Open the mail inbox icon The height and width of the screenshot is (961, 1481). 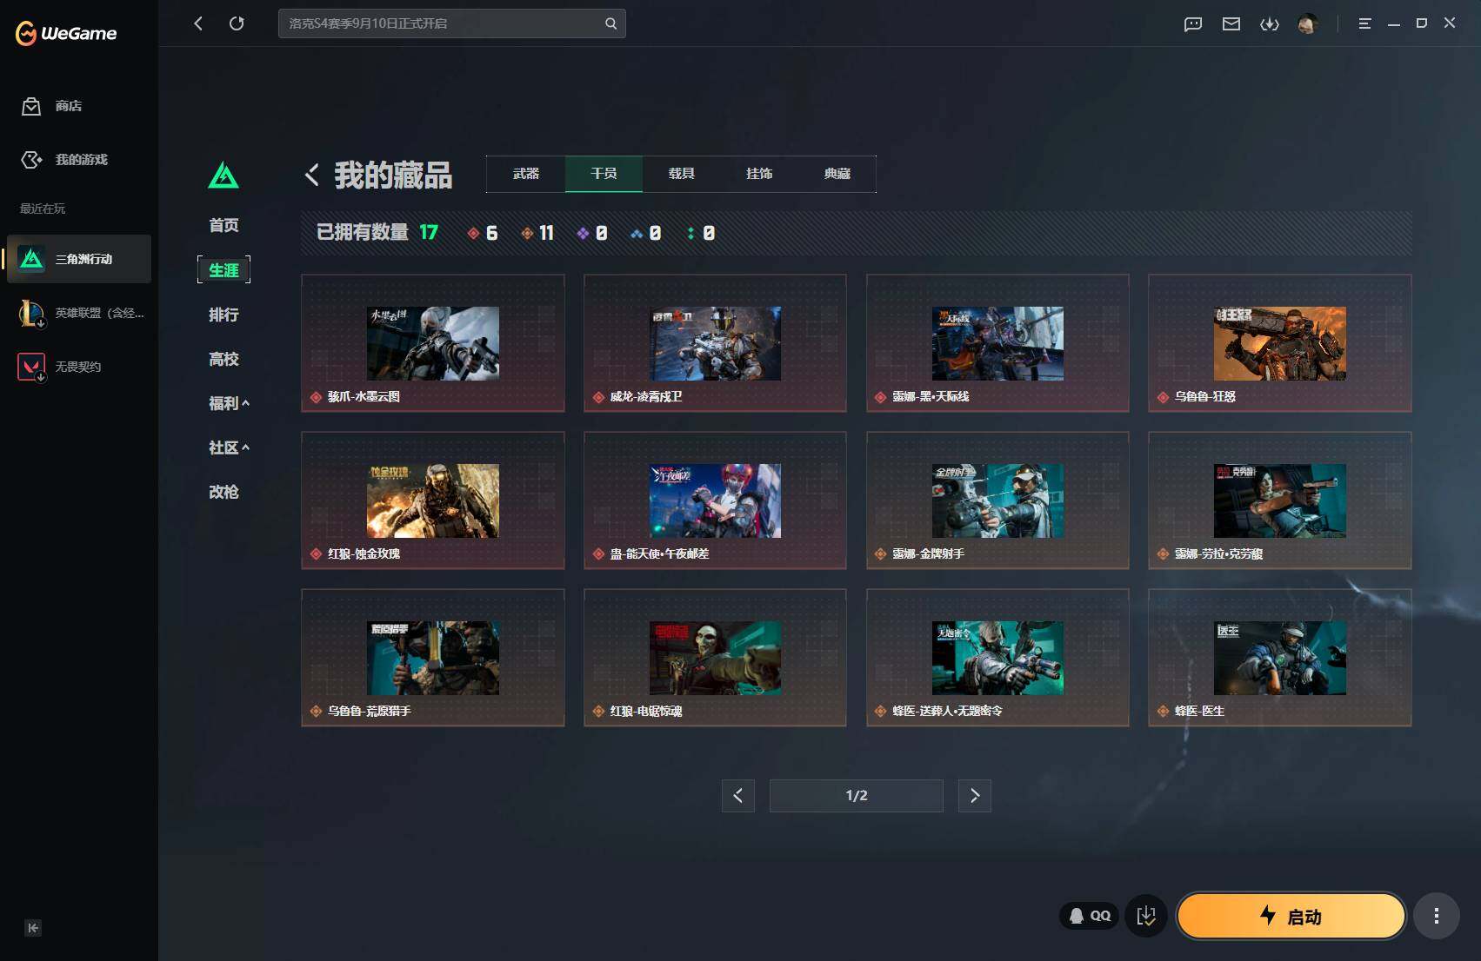[x=1231, y=23]
